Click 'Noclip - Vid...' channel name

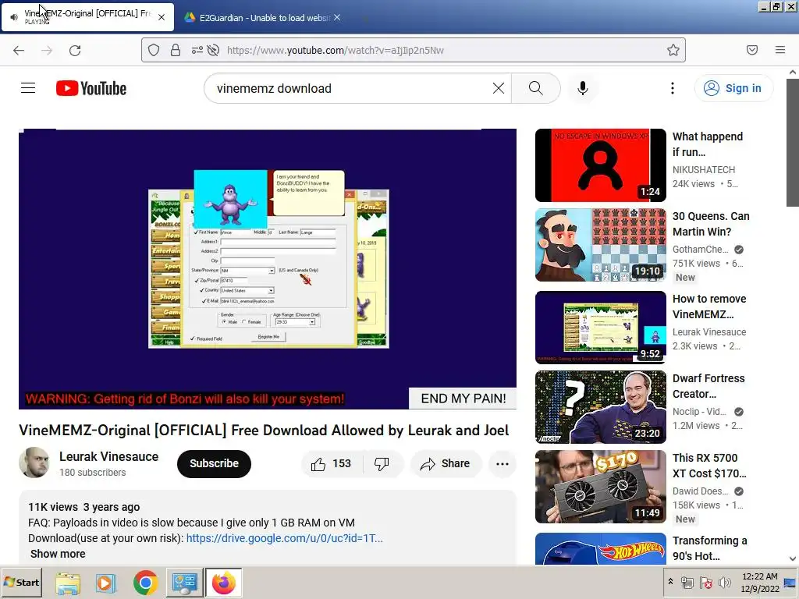point(699,412)
